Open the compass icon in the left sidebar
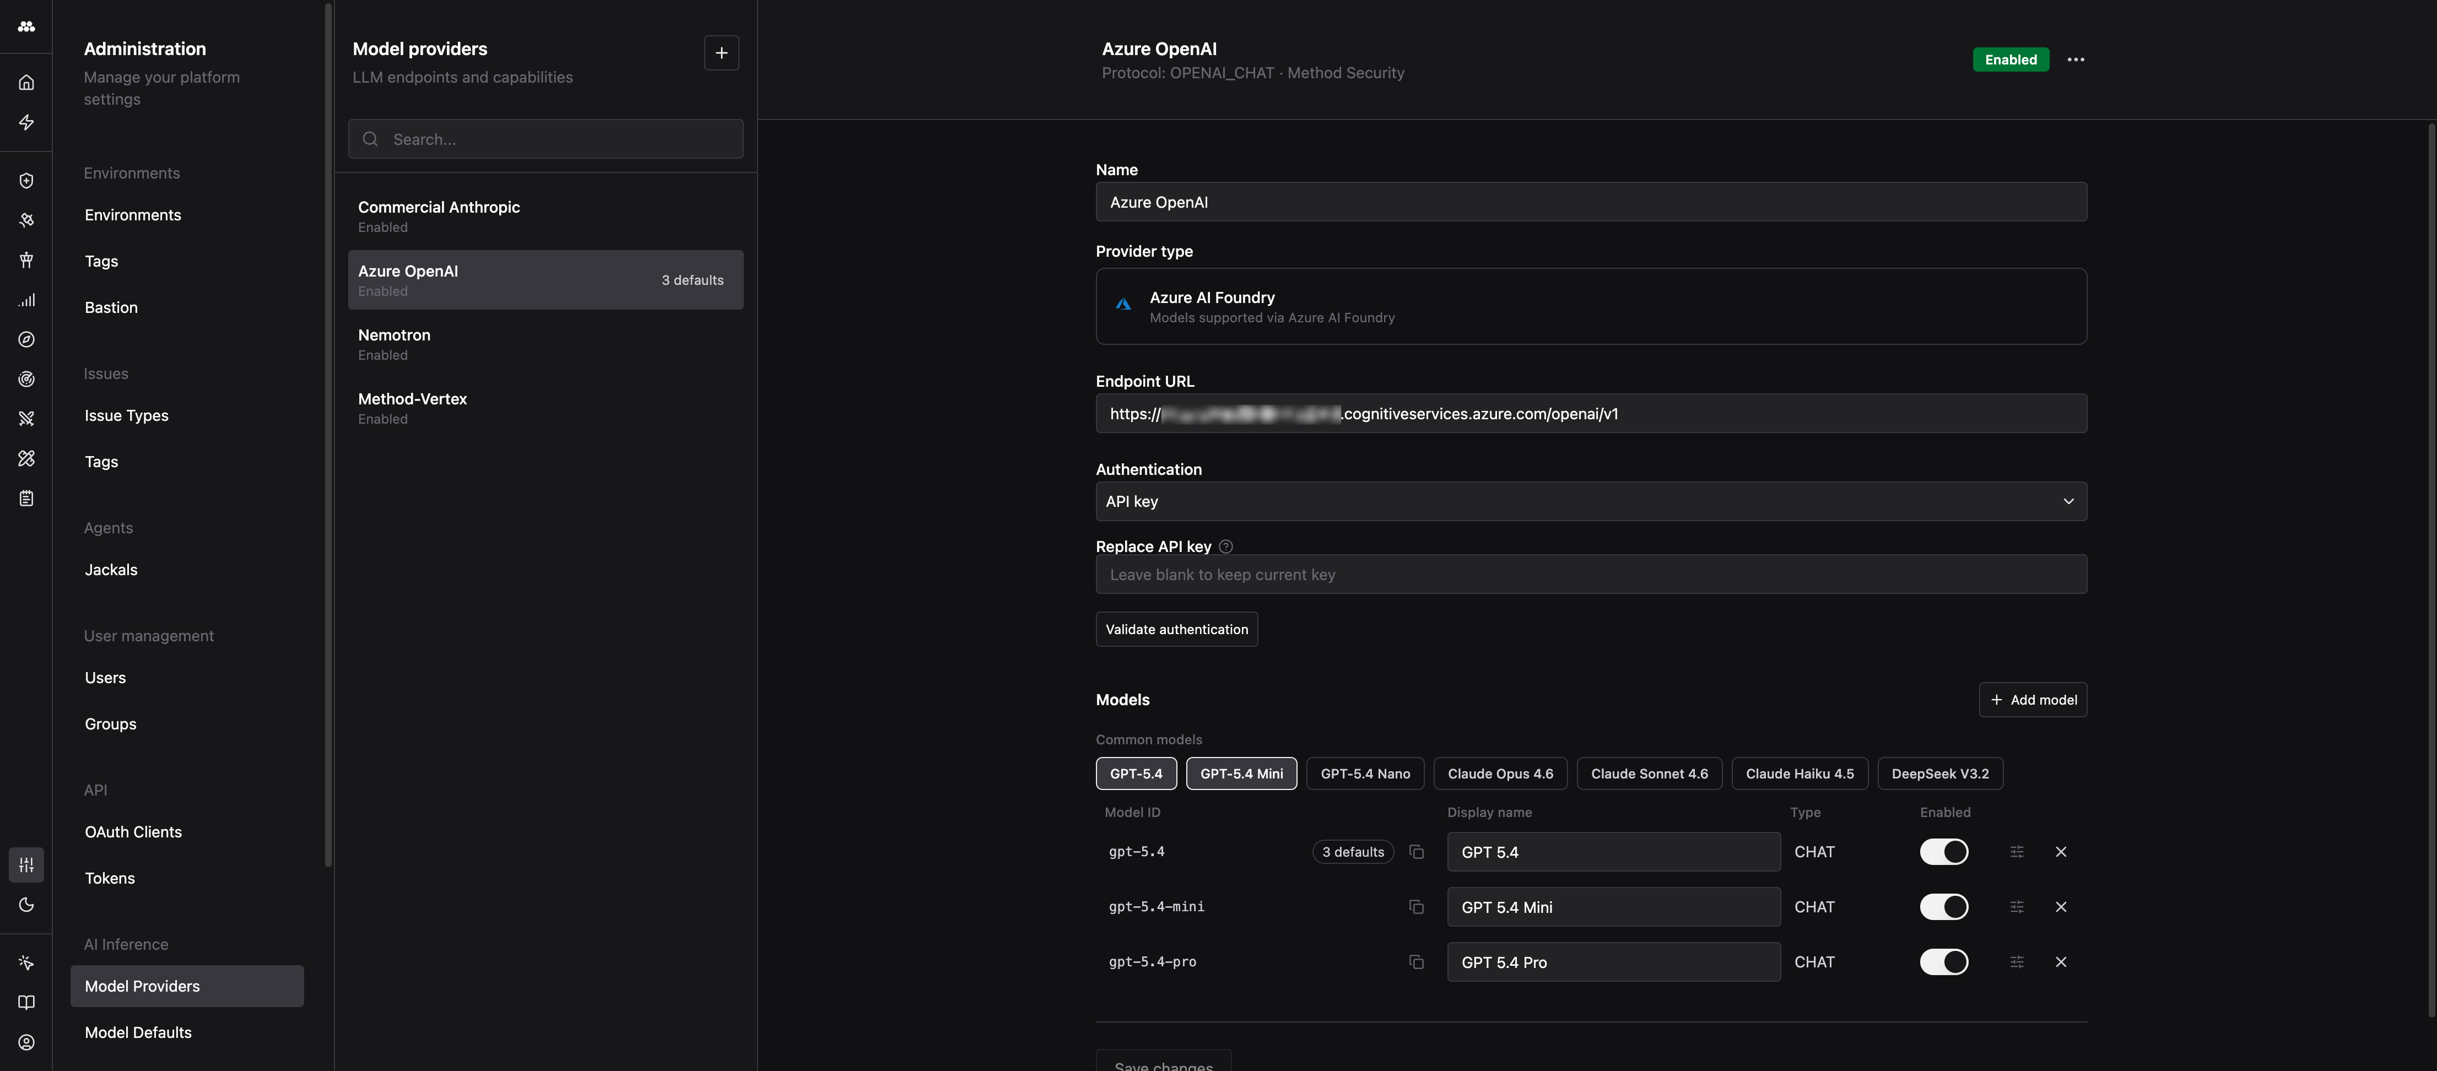2437x1071 pixels. pyautogui.click(x=25, y=339)
